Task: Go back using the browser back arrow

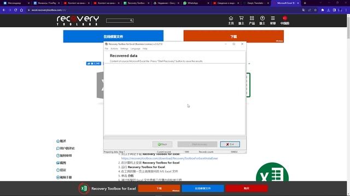Action: pos(4,10)
